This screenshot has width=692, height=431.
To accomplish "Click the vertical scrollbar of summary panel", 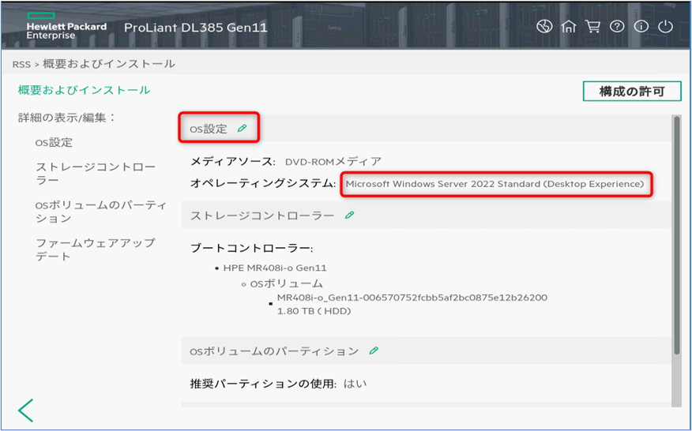I will pyautogui.click(x=676, y=237).
